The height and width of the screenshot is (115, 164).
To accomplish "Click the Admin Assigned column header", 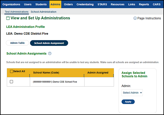I will (98, 73).
